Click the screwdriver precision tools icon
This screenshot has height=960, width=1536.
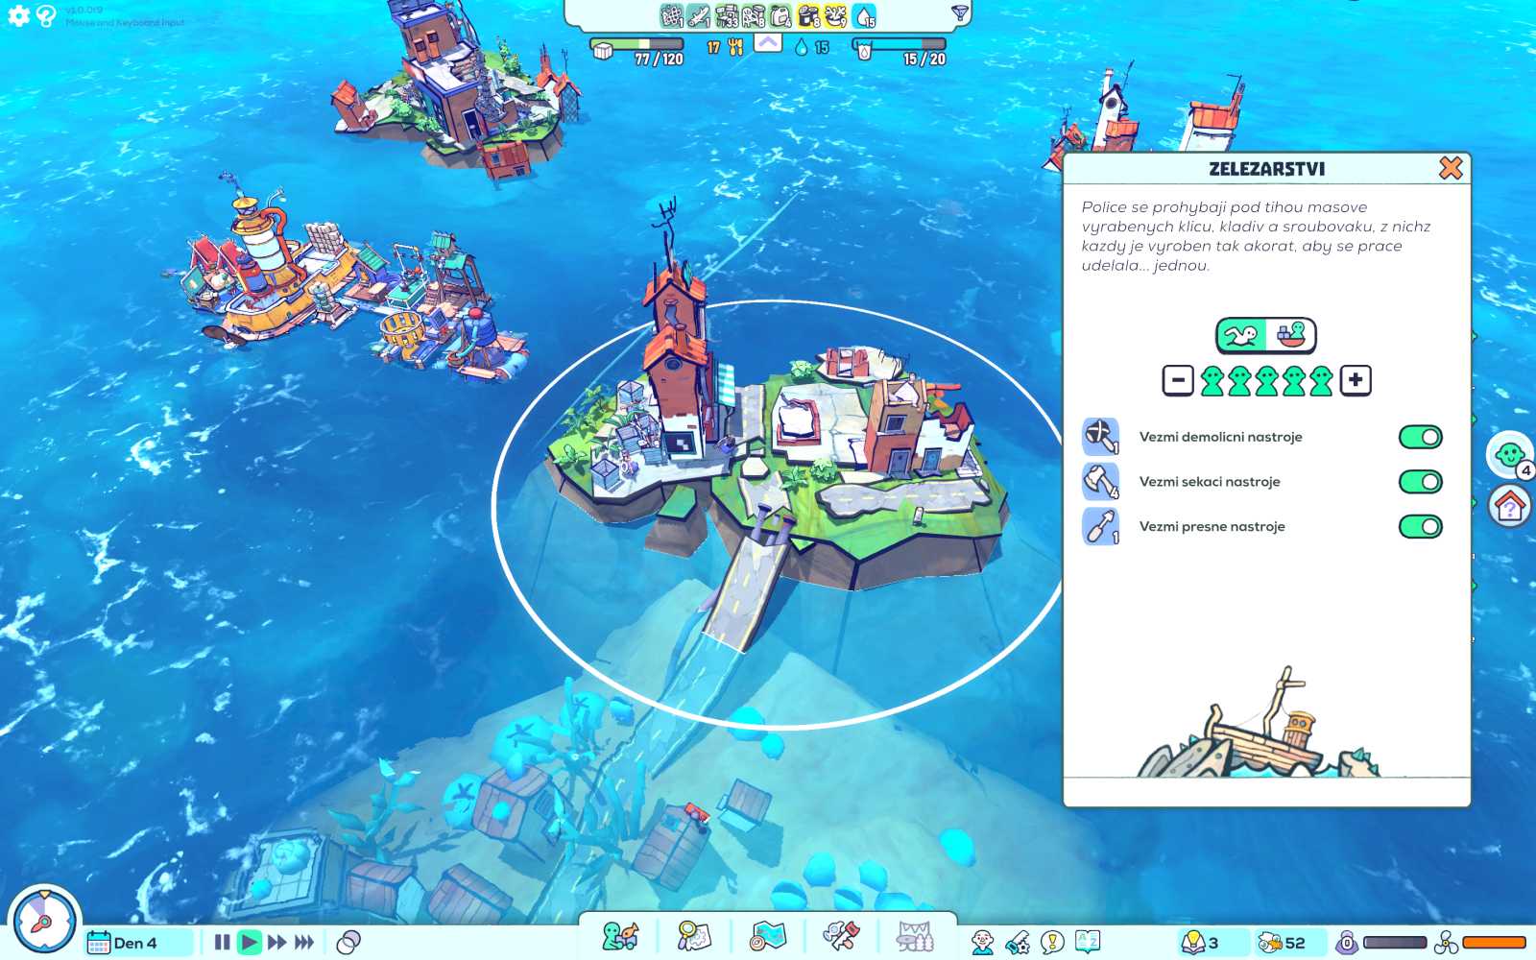tap(1101, 526)
